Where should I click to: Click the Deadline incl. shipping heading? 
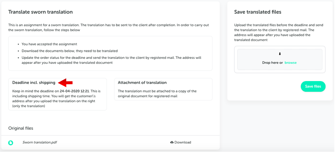[x=34, y=83]
